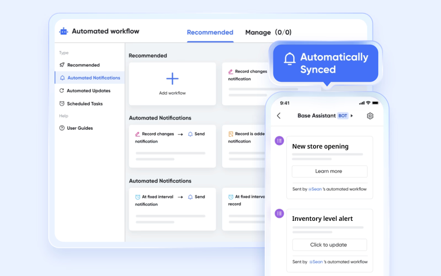Click the plus icon to add workflow

(x=172, y=78)
